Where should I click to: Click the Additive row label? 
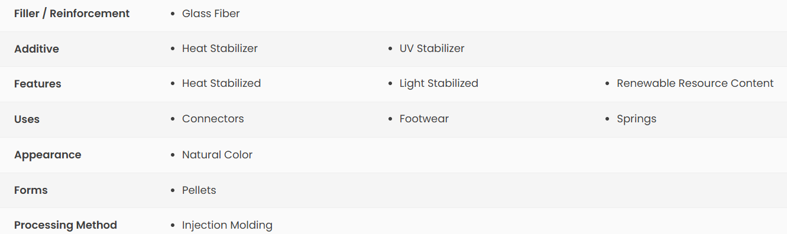pyautogui.click(x=37, y=49)
